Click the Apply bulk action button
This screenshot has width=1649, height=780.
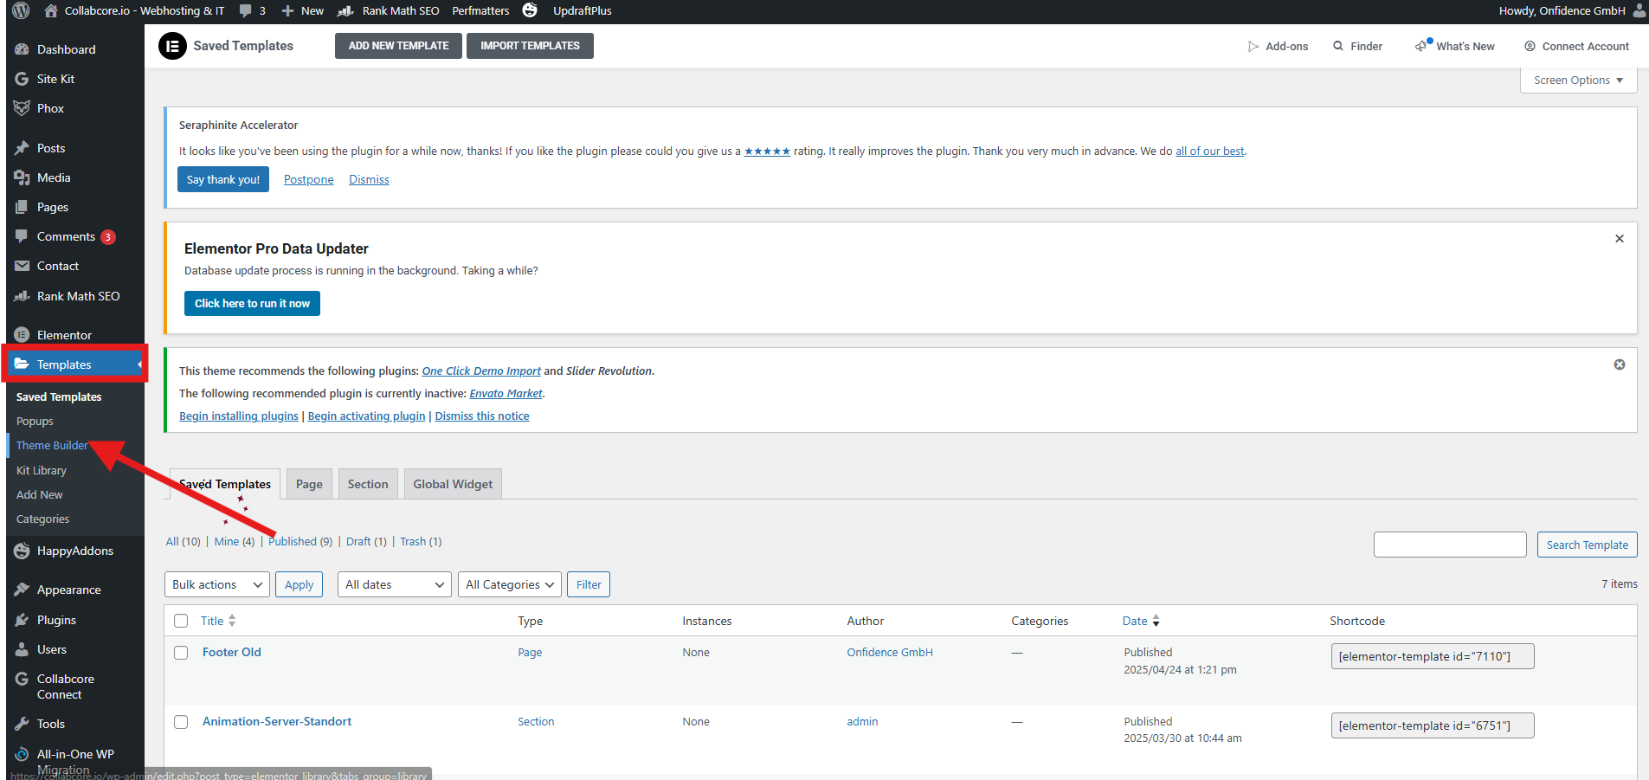pos(299,584)
